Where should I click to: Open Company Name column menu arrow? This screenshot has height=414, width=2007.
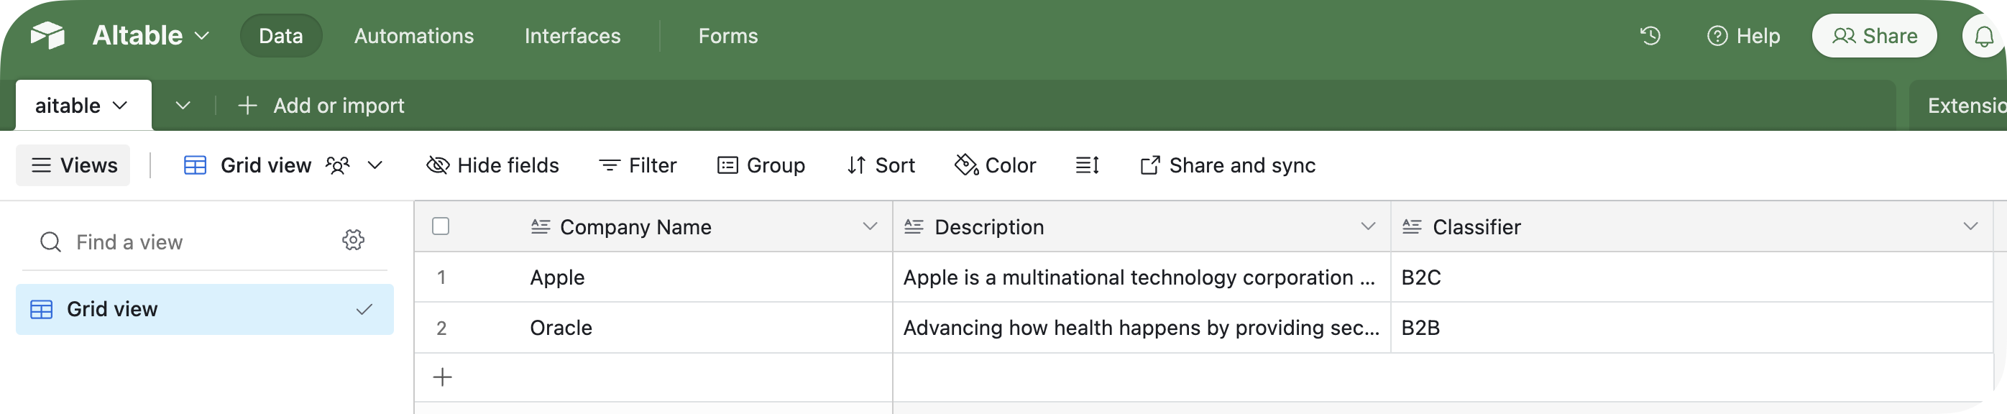[871, 227]
